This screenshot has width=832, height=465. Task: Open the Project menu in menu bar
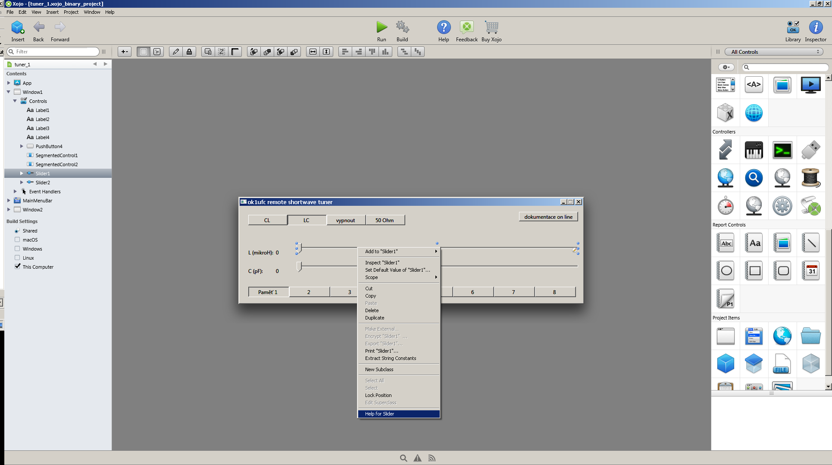click(x=71, y=12)
